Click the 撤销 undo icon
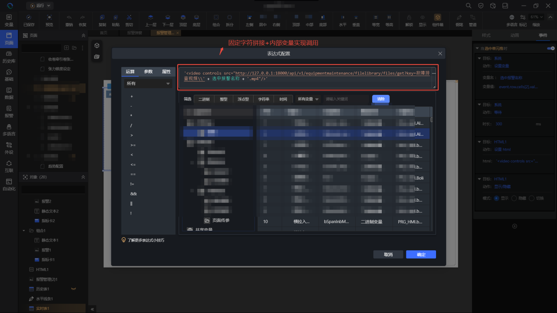 pyautogui.click(x=69, y=18)
